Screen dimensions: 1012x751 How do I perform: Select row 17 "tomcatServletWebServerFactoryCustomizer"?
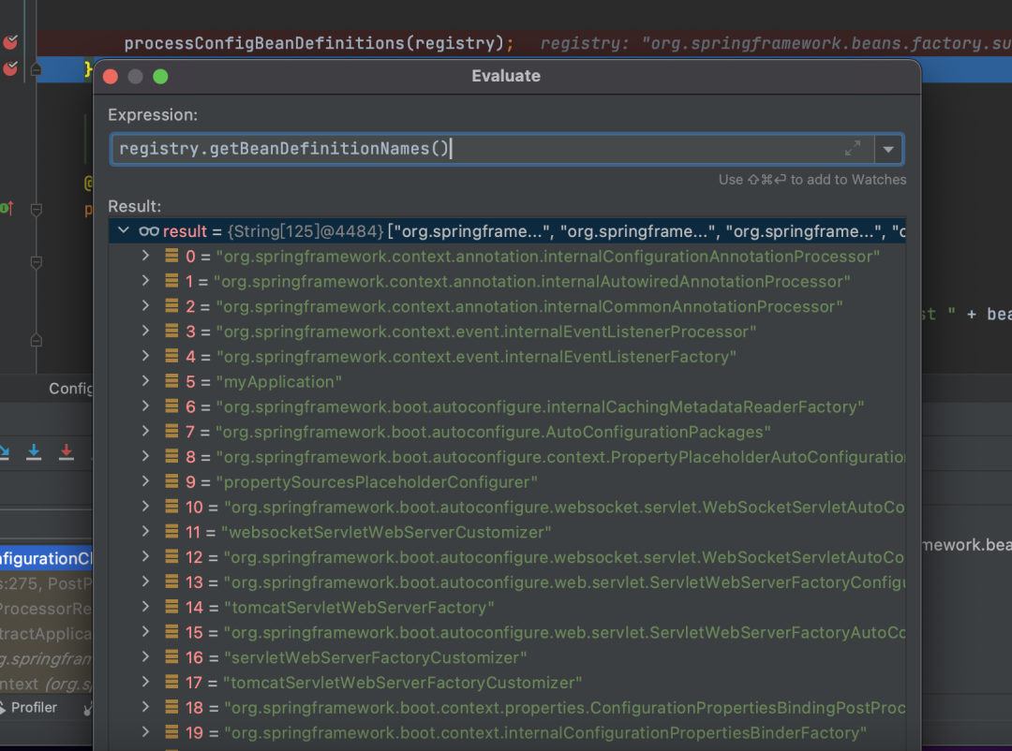507,683
